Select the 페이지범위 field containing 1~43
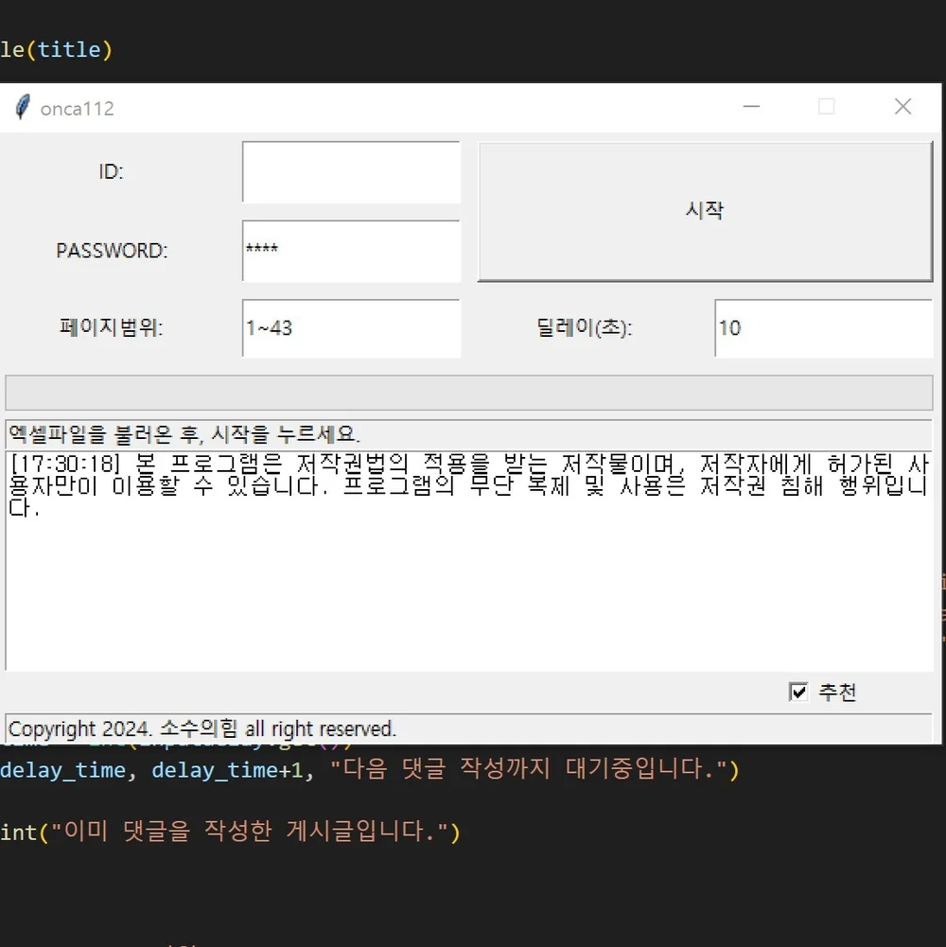The image size is (946, 947). (351, 328)
